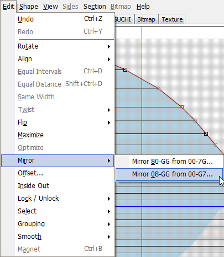Expand the Lock / Unlock submenu
Viewport: 224px width, 257px height.
(58, 199)
